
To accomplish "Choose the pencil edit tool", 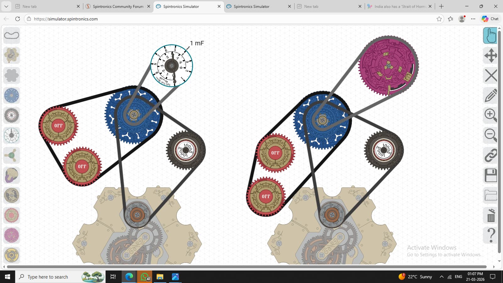I will tap(490, 96).
